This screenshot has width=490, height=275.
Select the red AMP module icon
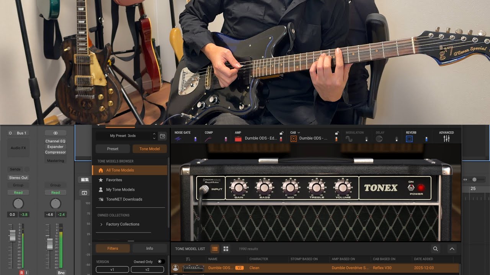click(238, 139)
